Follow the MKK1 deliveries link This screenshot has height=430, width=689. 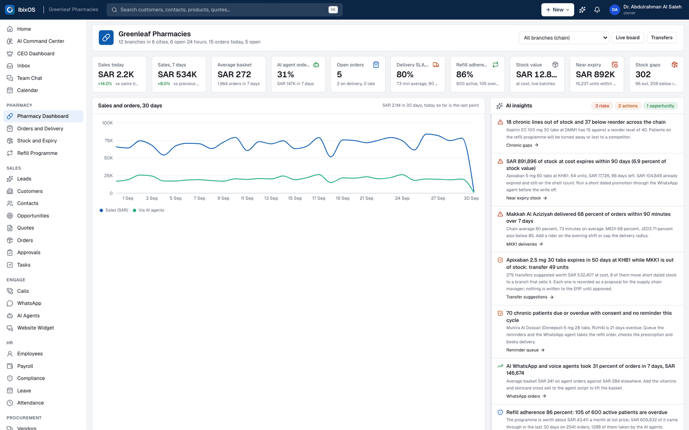click(525, 244)
